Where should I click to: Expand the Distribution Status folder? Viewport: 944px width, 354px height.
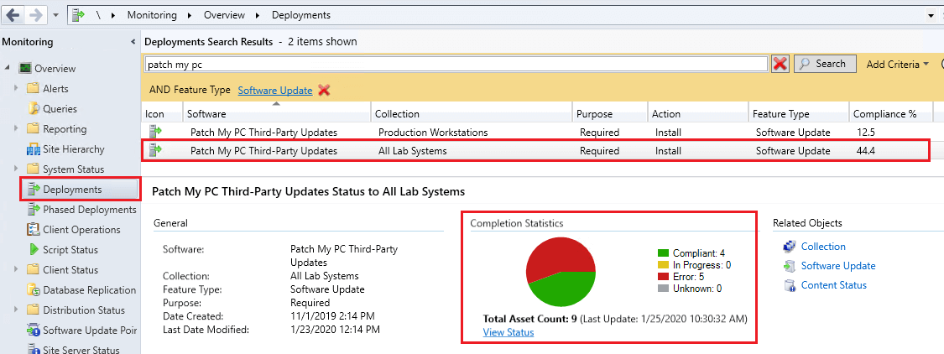(x=17, y=310)
